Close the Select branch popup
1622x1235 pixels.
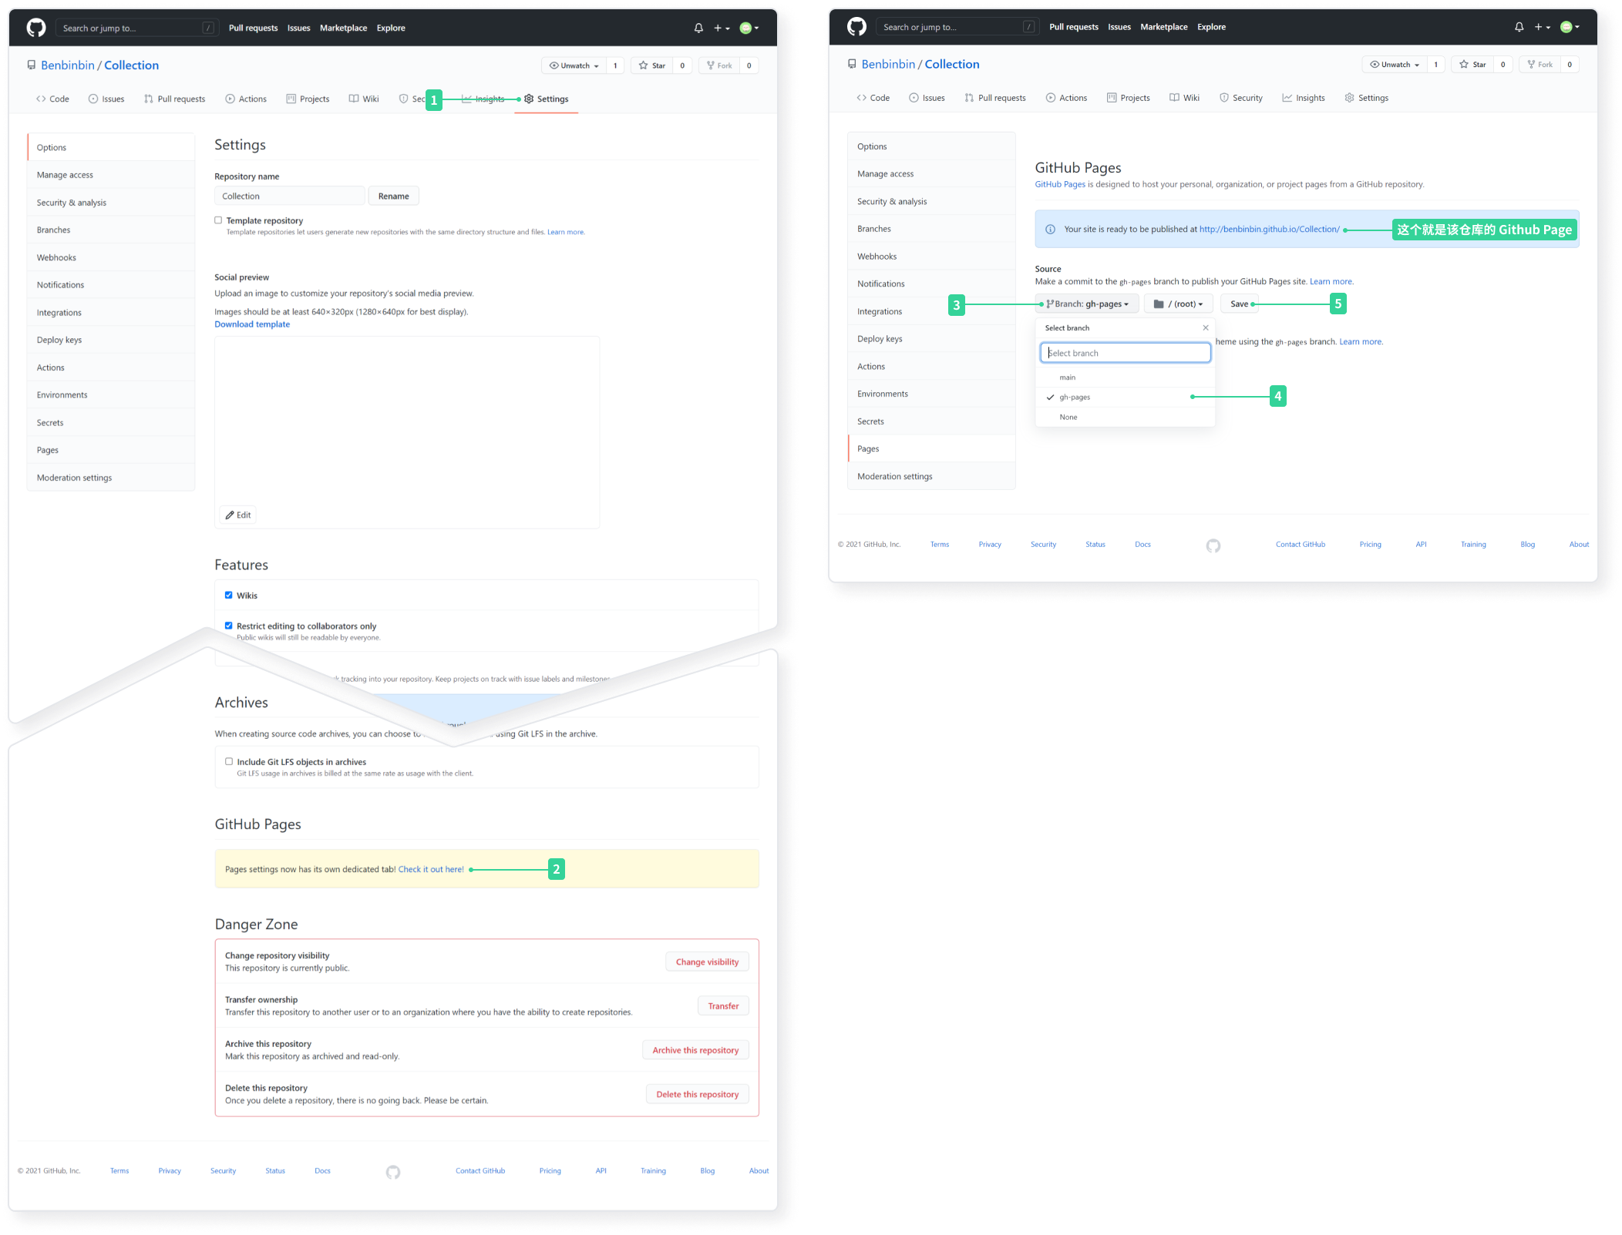1206,328
